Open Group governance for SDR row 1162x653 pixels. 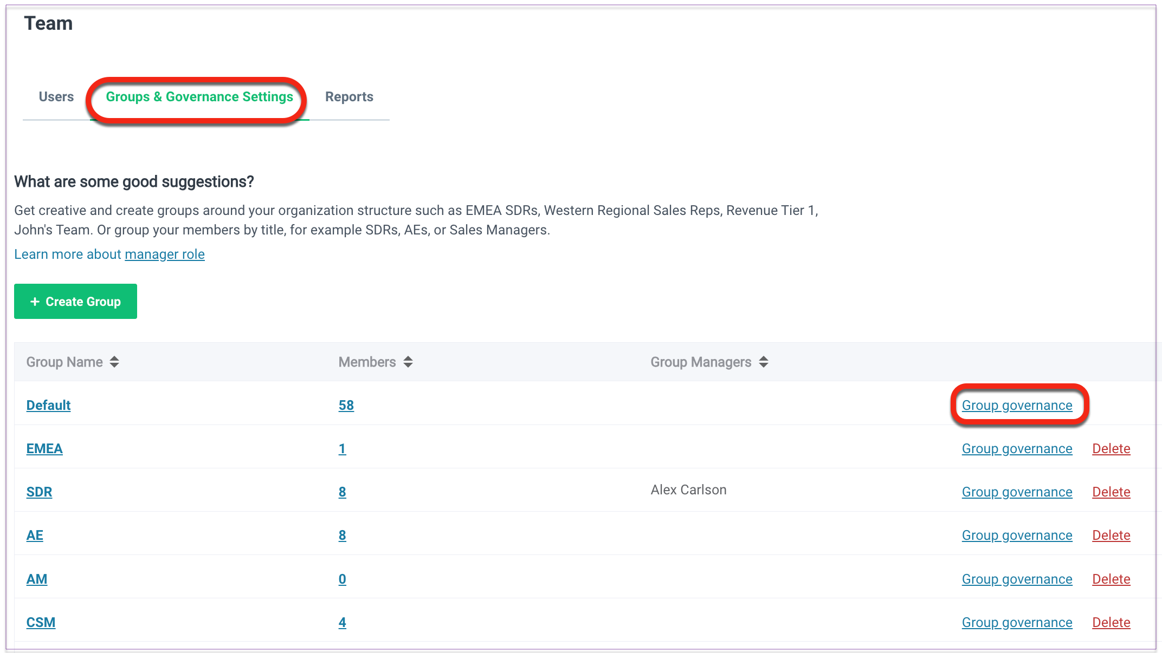click(x=1017, y=492)
